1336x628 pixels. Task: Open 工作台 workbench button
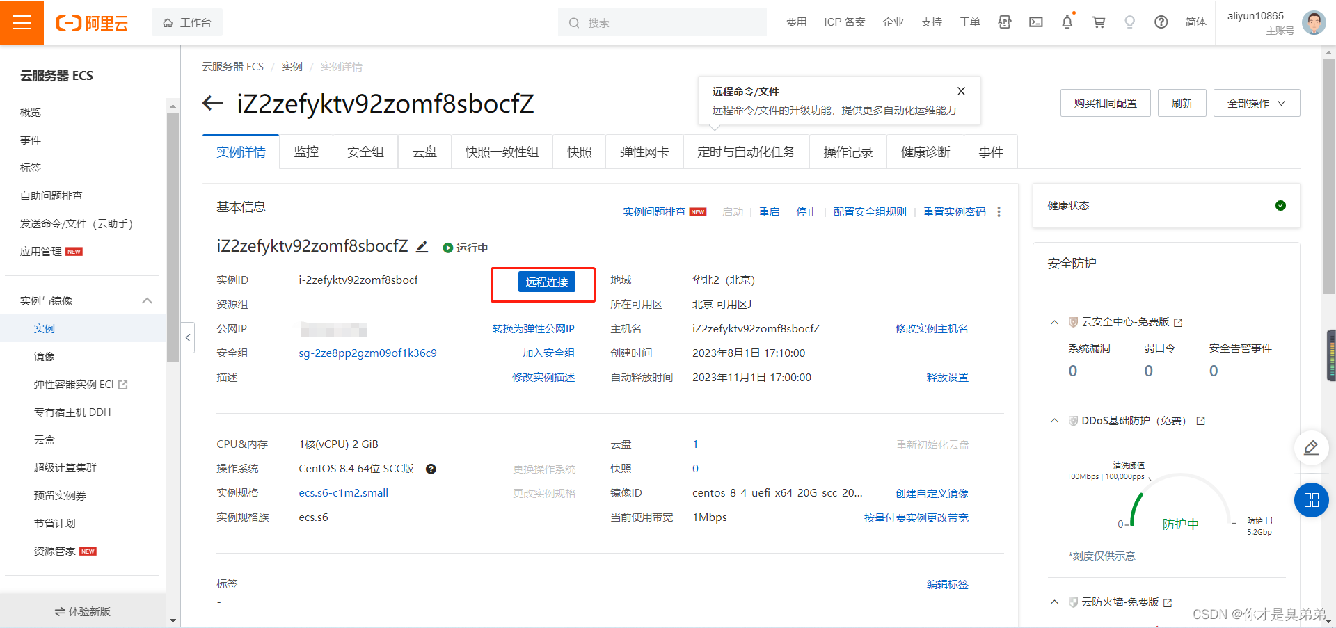pos(187,23)
